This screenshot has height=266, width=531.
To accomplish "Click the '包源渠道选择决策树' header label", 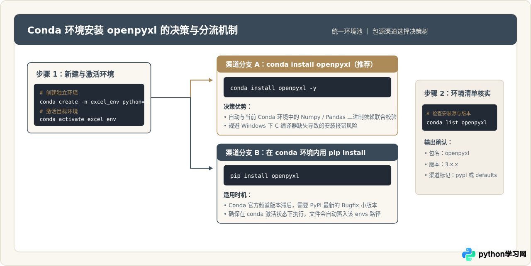I will (x=400, y=31).
